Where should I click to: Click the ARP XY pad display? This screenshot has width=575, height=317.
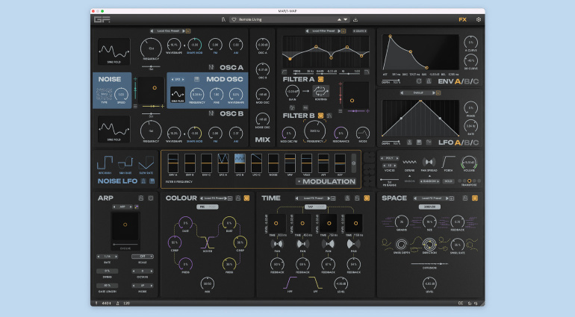[124, 225]
